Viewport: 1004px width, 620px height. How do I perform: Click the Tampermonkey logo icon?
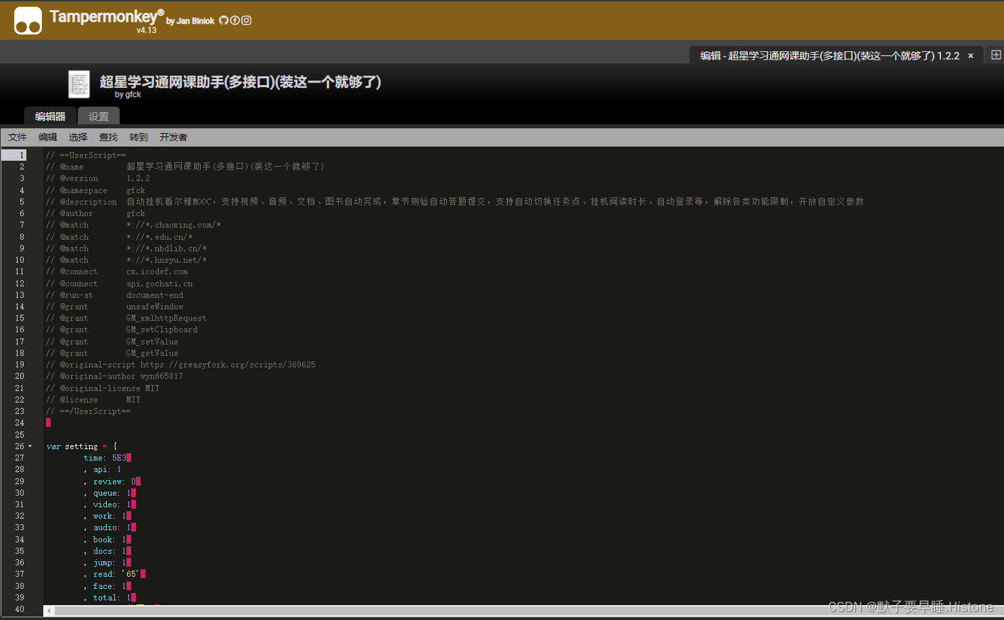pos(28,21)
